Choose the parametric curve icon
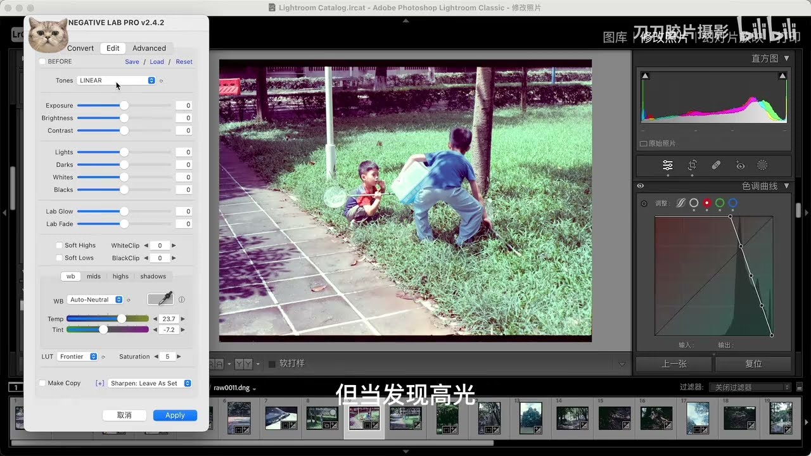This screenshot has height=456, width=811. [x=680, y=203]
